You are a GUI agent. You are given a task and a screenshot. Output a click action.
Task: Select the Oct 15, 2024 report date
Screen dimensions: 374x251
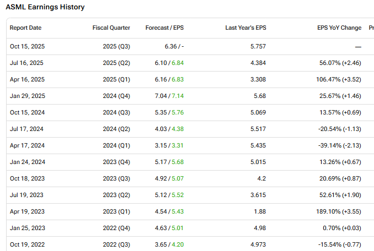pos(26,113)
